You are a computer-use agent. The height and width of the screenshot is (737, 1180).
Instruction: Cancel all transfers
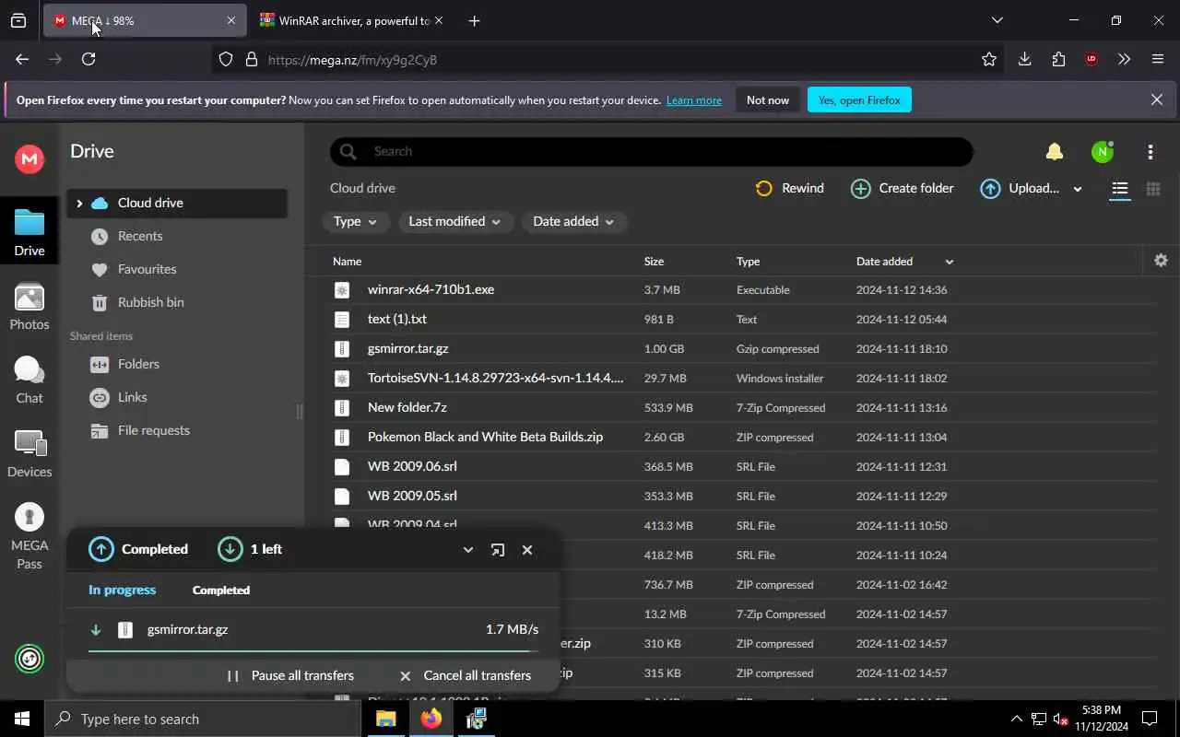point(465,675)
